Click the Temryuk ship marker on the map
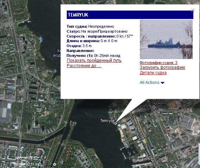This screenshot has height=168, width=200. pyautogui.click(x=115, y=123)
